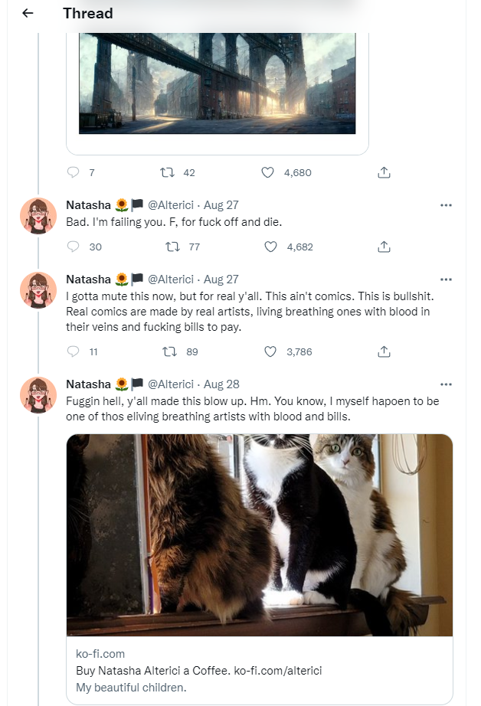Like the tweet with 4,682 likes
The width and height of the screenshot is (481, 706).
[x=270, y=247]
